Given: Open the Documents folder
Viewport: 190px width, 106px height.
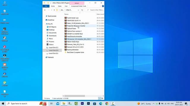Looking at the screenshot, I should point(53,33).
